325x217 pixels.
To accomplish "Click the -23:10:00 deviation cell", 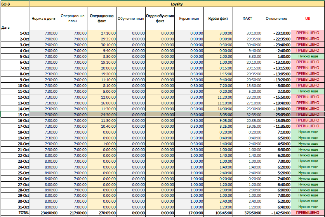I will [x=276, y=33].
